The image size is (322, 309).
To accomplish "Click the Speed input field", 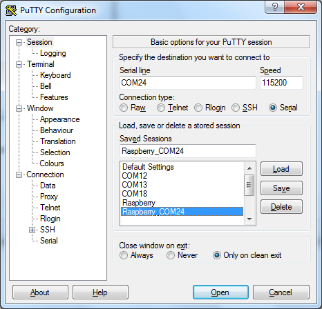I will 281,83.
